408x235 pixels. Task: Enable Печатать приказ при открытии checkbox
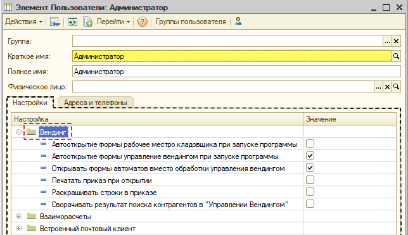click(x=310, y=179)
